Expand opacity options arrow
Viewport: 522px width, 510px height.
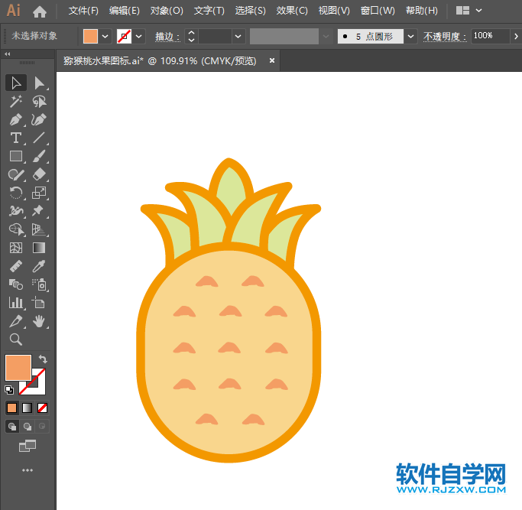(x=516, y=36)
